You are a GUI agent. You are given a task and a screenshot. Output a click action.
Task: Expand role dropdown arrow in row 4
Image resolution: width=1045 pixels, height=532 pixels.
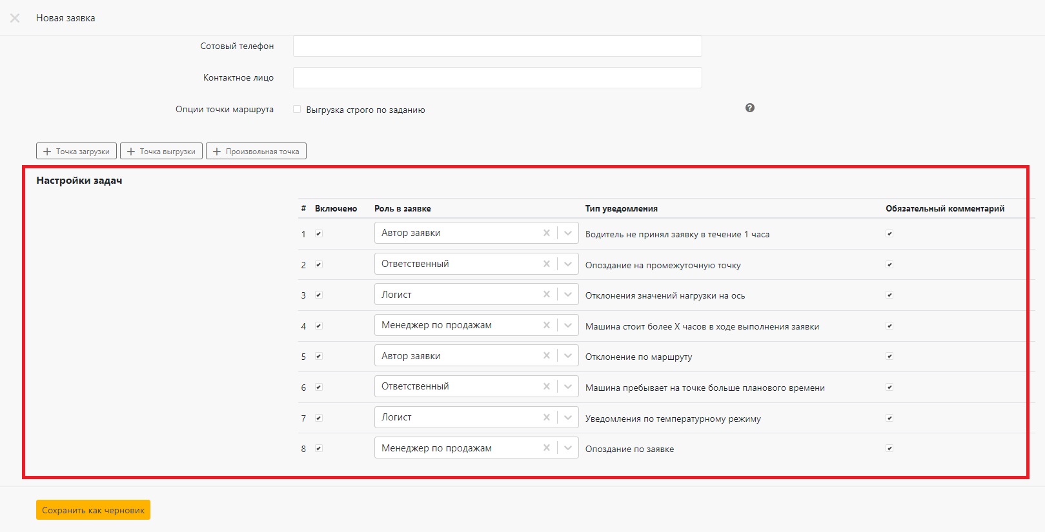[x=568, y=325]
